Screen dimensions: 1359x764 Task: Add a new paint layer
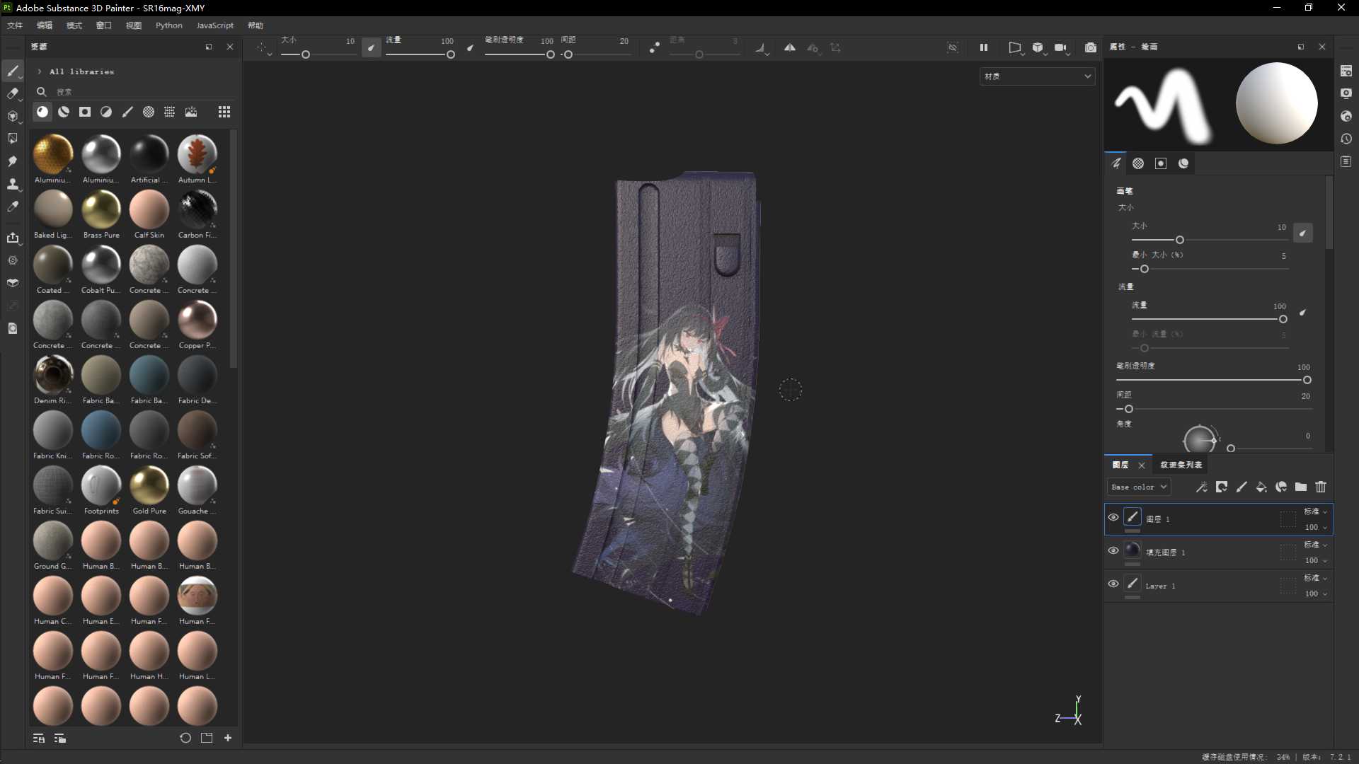click(x=1242, y=487)
